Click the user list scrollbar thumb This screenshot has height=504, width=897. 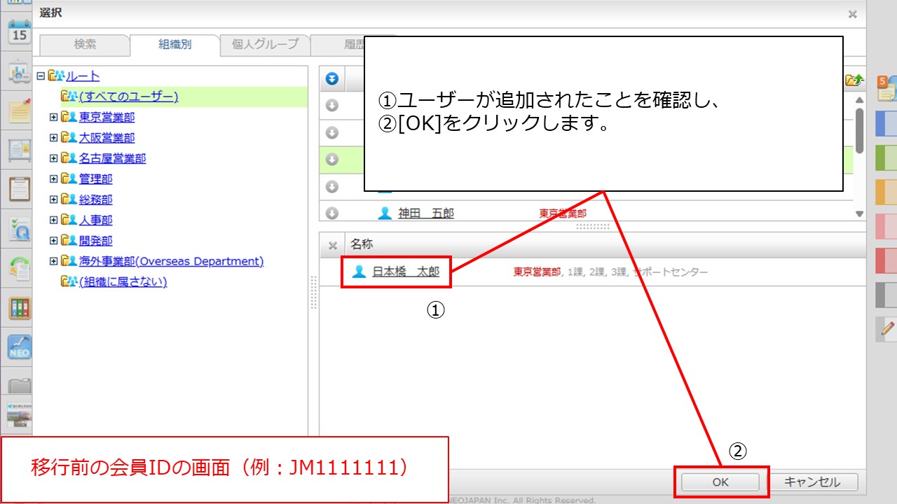tap(860, 130)
